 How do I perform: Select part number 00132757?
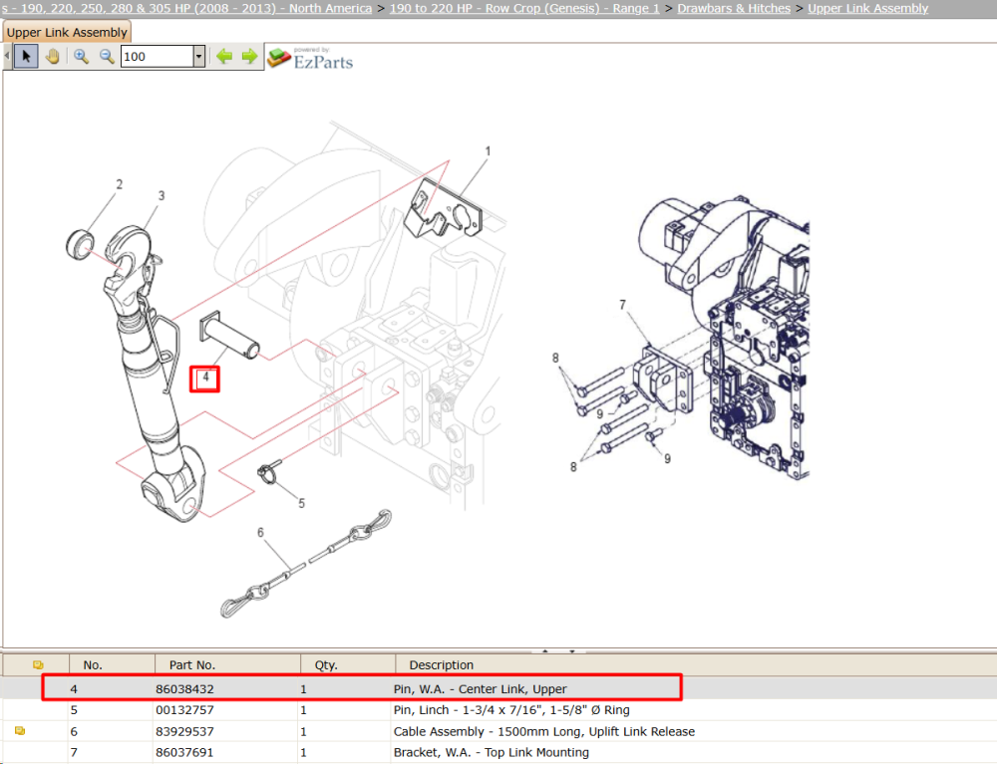[184, 710]
